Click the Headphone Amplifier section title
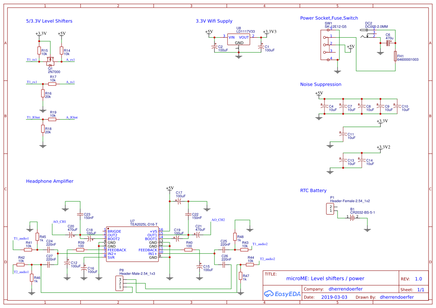This screenshot has height=308, width=436. tap(50, 181)
